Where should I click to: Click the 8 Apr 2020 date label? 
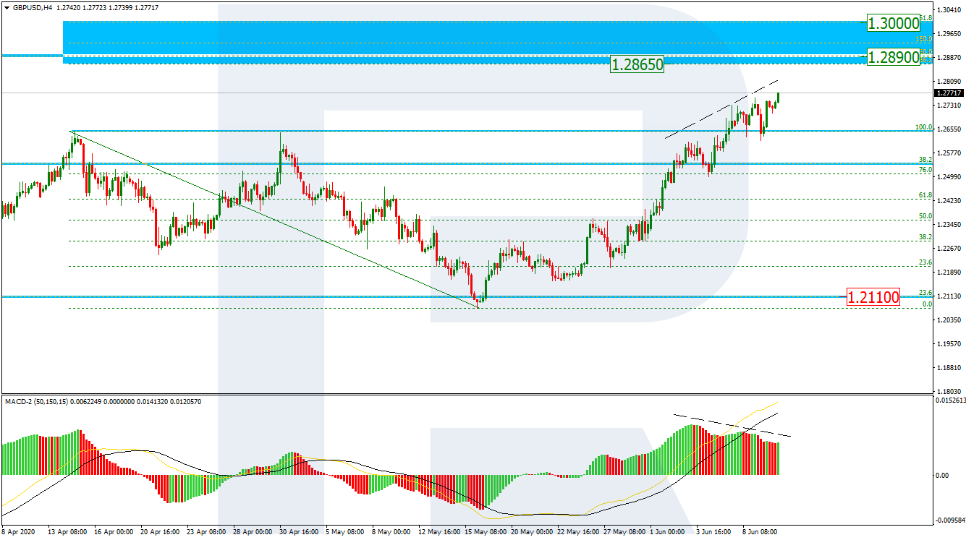pyautogui.click(x=17, y=531)
